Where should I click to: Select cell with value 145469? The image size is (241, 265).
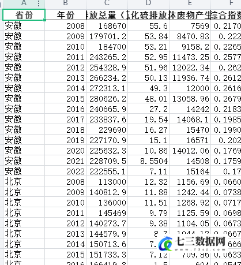(107, 213)
